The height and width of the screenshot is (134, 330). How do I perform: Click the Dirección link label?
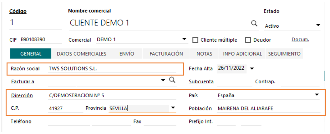[22, 95]
